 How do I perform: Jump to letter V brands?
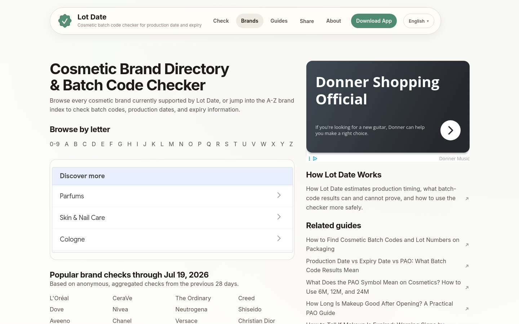click(x=254, y=144)
